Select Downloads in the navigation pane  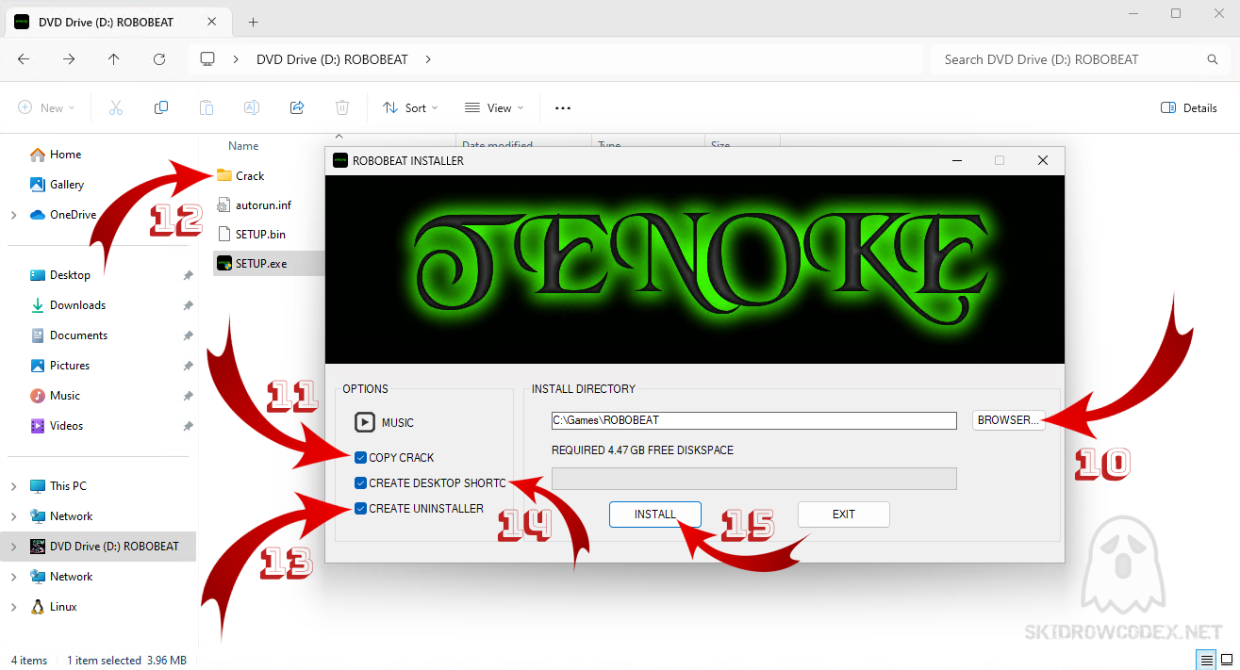(77, 305)
